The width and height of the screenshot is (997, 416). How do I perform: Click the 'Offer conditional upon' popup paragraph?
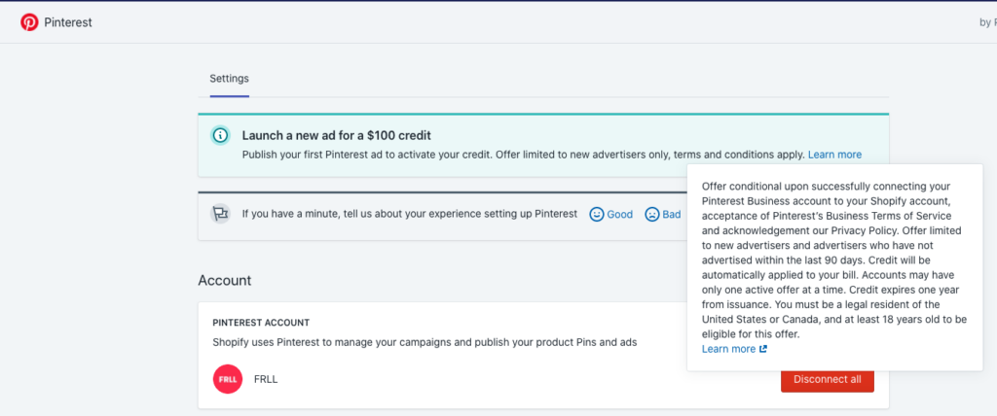[834, 260]
